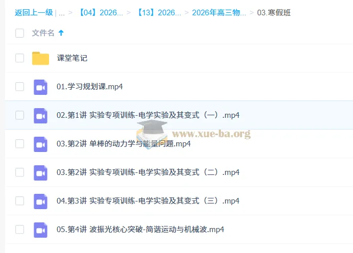
Task: Jump to 2026年高三物... breadcrumb folder
Action: [x=219, y=13]
